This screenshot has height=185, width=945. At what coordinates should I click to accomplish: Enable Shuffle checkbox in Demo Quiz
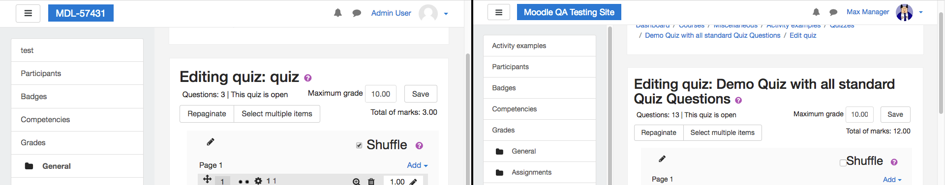click(x=843, y=163)
